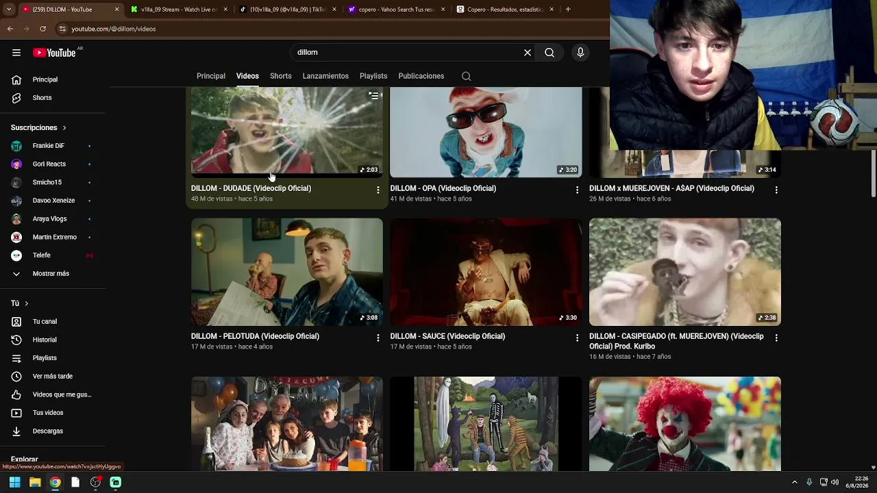Screen dimensions: 877x493
Task: Click the DILLOM - SAUCE video thumbnail
Action: (486, 272)
